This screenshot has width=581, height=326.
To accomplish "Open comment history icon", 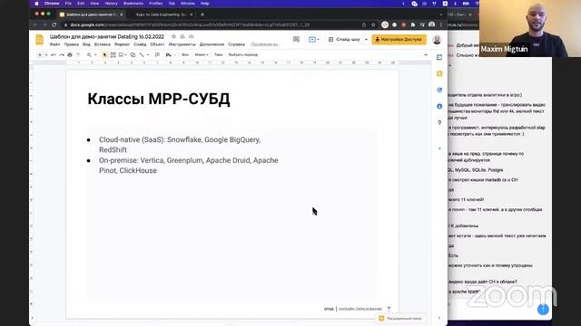I will (x=296, y=39).
